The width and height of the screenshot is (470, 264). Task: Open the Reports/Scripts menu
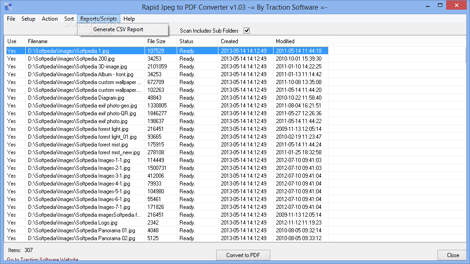(x=99, y=19)
